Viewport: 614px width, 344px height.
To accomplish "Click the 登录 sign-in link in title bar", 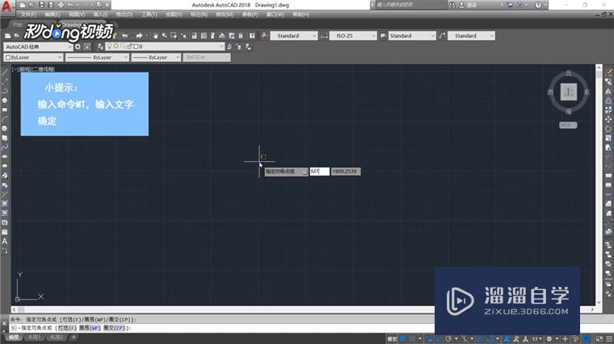I will point(472,5).
